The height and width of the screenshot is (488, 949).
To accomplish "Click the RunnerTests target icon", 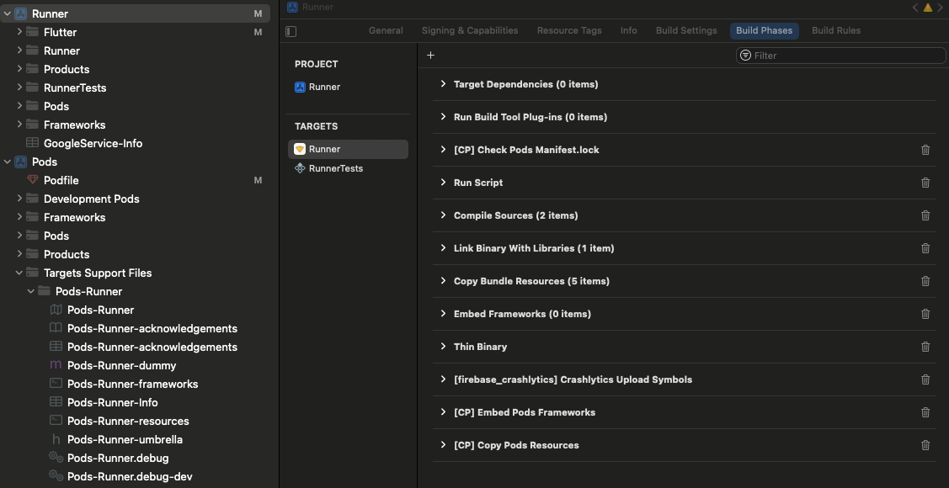I will pos(300,168).
